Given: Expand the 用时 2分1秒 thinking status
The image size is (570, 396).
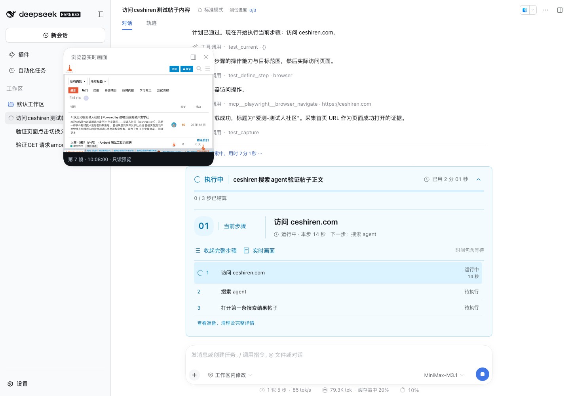Looking at the screenshot, I should (238, 154).
